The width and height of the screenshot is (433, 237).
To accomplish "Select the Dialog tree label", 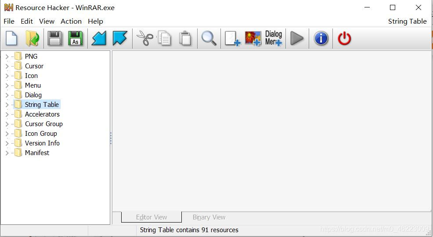I will click(33, 95).
